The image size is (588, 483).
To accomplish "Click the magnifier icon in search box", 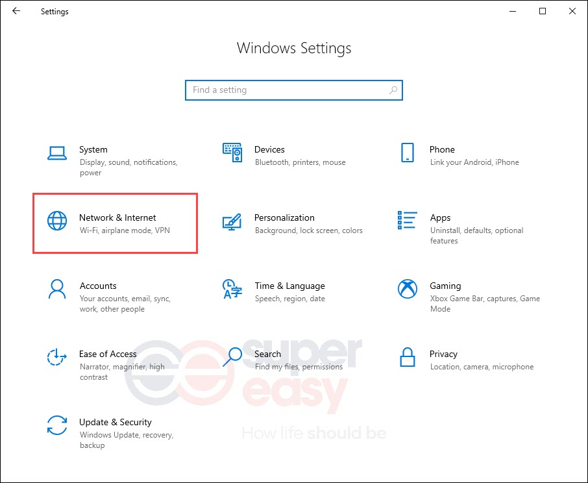I will pos(393,90).
